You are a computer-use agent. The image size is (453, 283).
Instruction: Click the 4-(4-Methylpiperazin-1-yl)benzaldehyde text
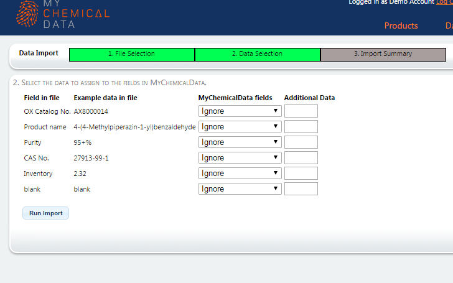pos(134,127)
